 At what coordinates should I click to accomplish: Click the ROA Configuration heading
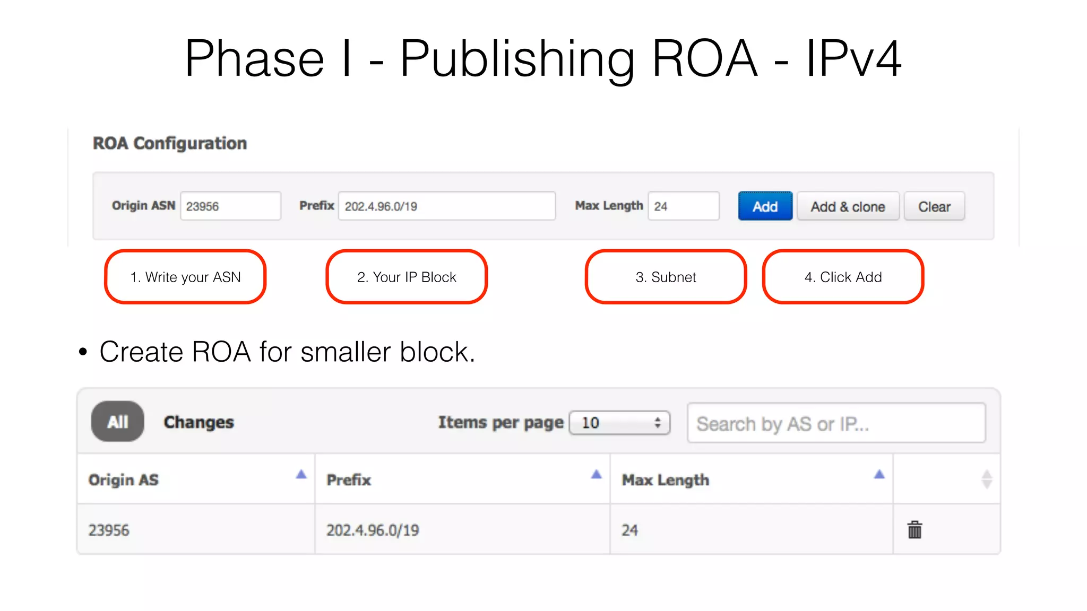pyautogui.click(x=170, y=143)
